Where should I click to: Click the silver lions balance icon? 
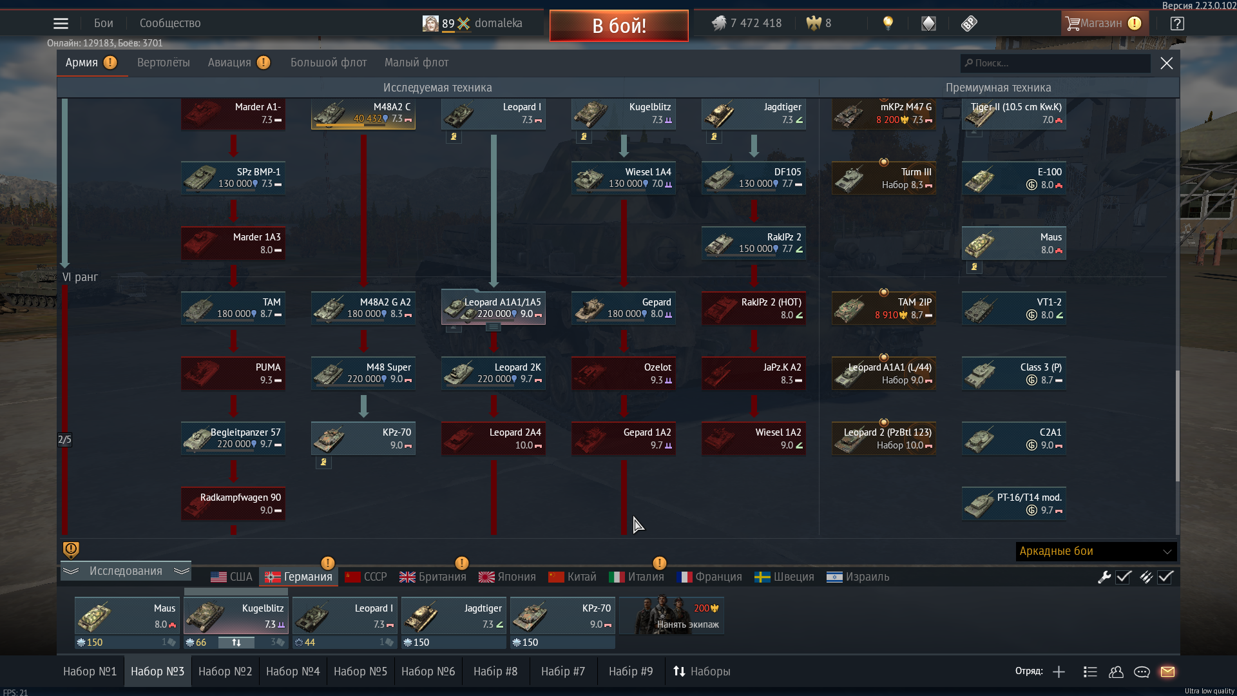(x=719, y=23)
